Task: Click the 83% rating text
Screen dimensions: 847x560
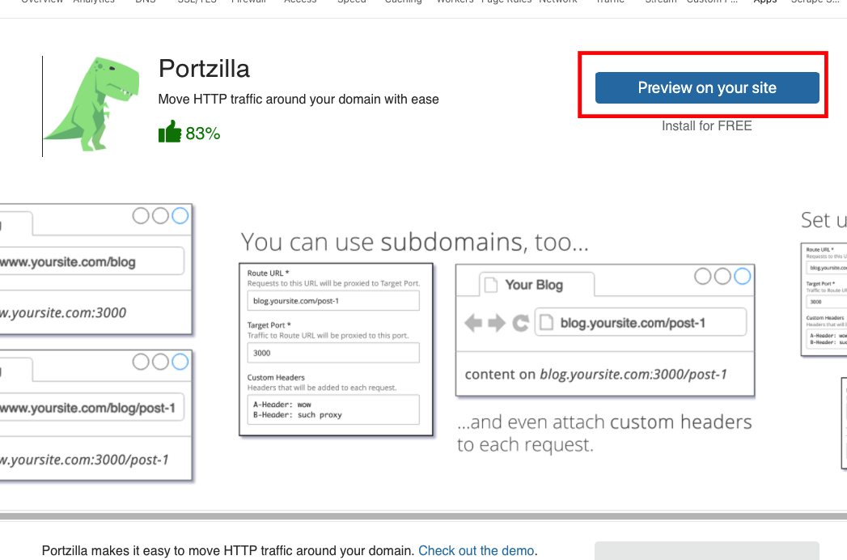Action: click(x=203, y=134)
